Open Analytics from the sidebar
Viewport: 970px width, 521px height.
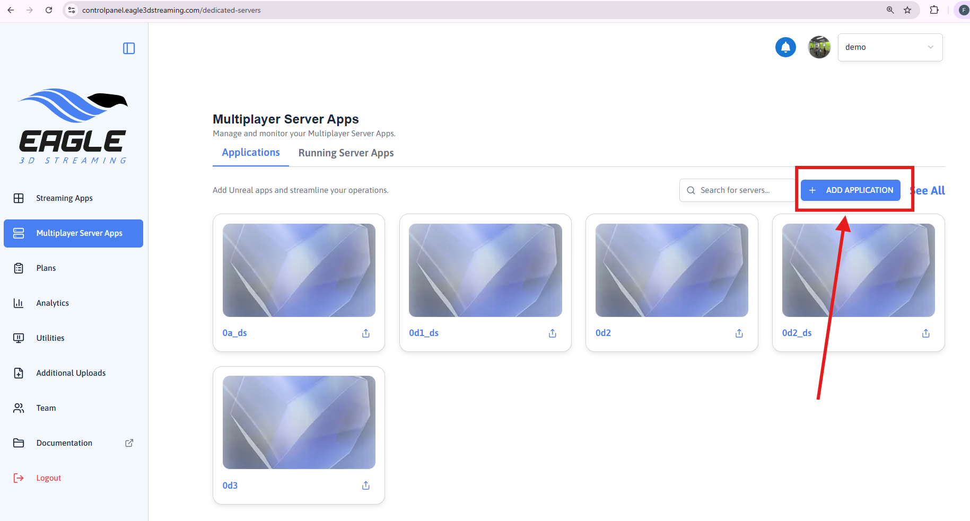[x=53, y=303]
